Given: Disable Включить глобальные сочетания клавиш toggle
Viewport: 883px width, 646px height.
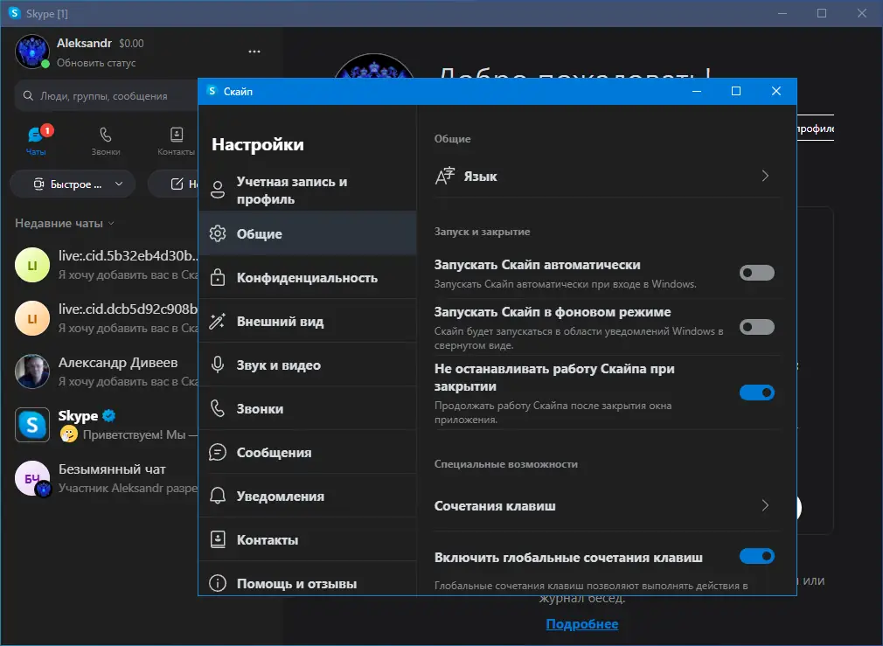Looking at the screenshot, I should (x=757, y=557).
